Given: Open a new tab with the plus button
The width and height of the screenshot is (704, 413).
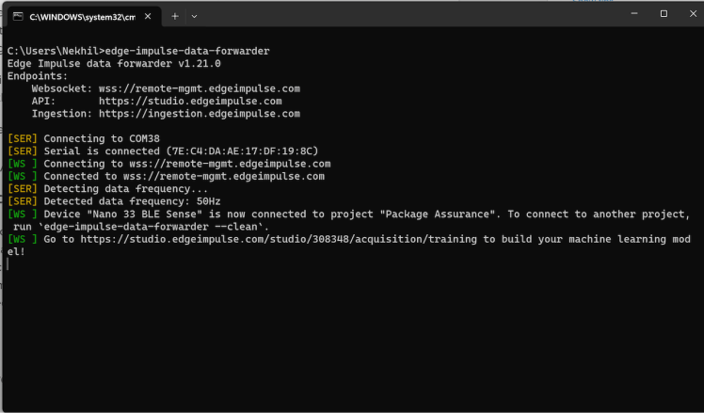Looking at the screenshot, I should coord(175,16).
